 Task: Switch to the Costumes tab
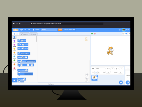[x=24, y=34]
